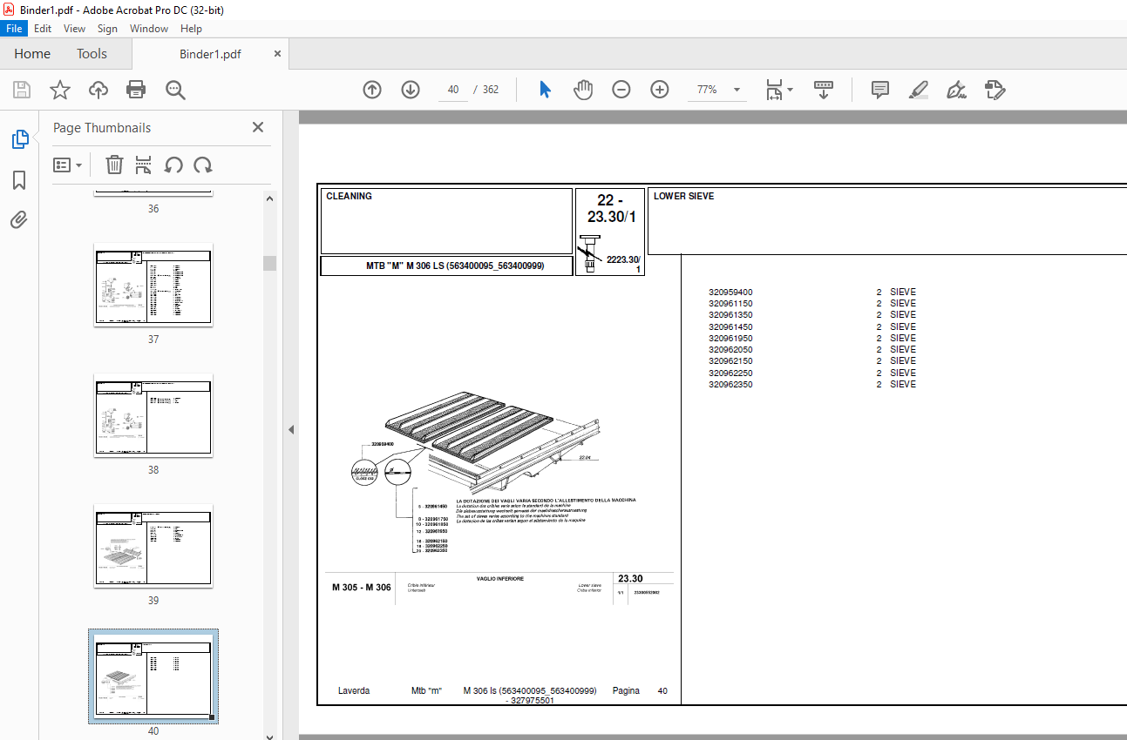Open the fit page options icon
Image resolution: width=1127 pixels, height=740 pixels.
tap(778, 90)
